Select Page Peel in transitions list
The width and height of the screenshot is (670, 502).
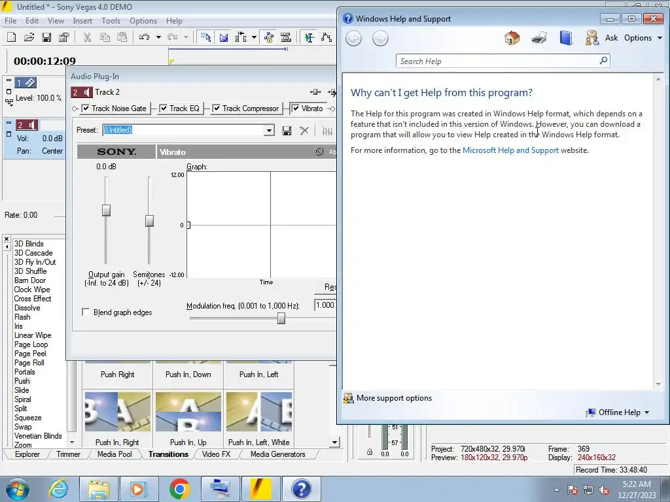pyautogui.click(x=30, y=354)
